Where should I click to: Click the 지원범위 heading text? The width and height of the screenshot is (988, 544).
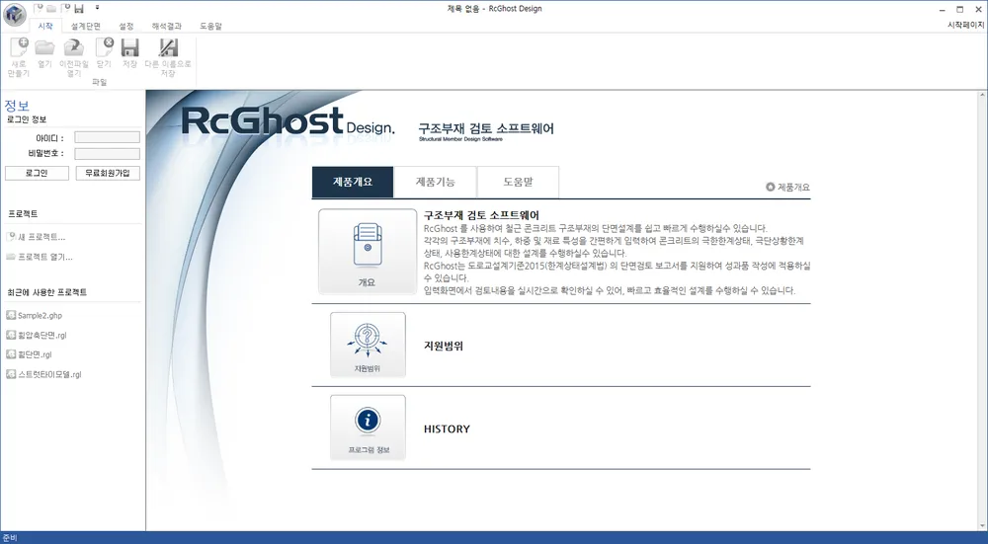(x=444, y=346)
